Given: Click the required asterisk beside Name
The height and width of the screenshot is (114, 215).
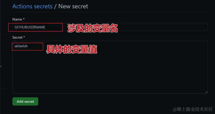Looking at the screenshot, I should pyautogui.click(x=24, y=19).
